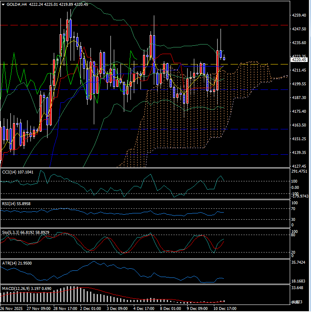Screen dimensions: 311x312
Task: Click the red dashed horizontal resistance line
Action: (125, 25)
